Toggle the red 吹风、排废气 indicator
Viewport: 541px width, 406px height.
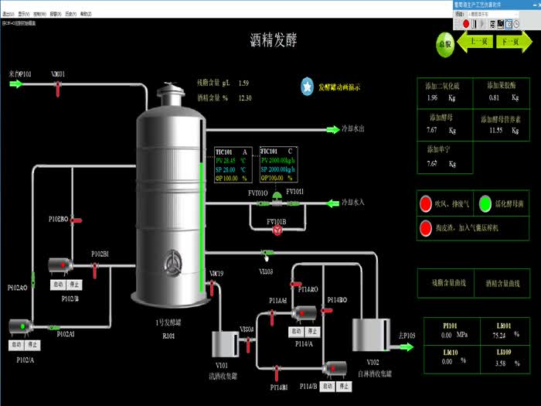[426, 204]
